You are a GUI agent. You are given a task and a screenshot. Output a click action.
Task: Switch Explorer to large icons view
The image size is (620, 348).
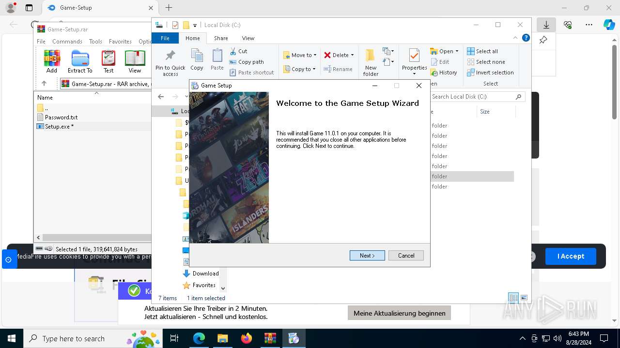[x=524, y=298]
